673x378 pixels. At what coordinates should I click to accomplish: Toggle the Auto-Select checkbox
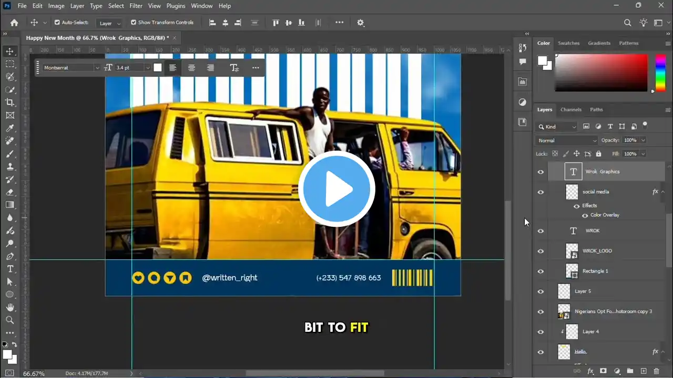point(57,23)
